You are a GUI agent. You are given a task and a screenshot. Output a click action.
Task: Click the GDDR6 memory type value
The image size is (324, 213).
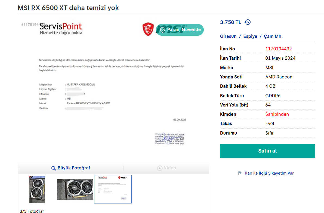coord(273,96)
